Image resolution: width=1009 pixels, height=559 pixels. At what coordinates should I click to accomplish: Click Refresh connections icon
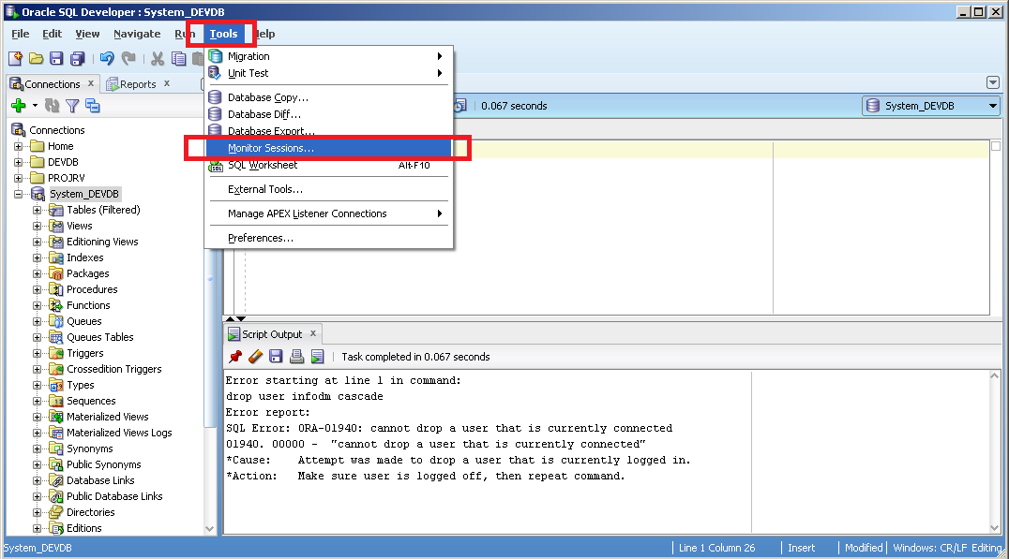point(53,106)
